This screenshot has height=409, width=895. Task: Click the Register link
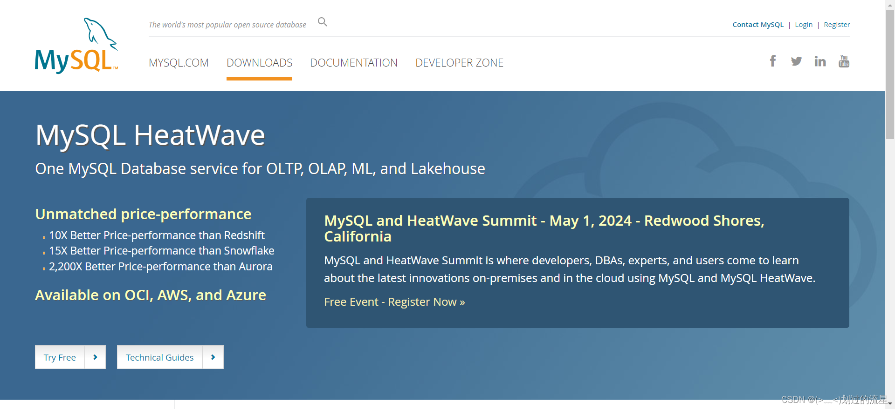pos(837,25)
